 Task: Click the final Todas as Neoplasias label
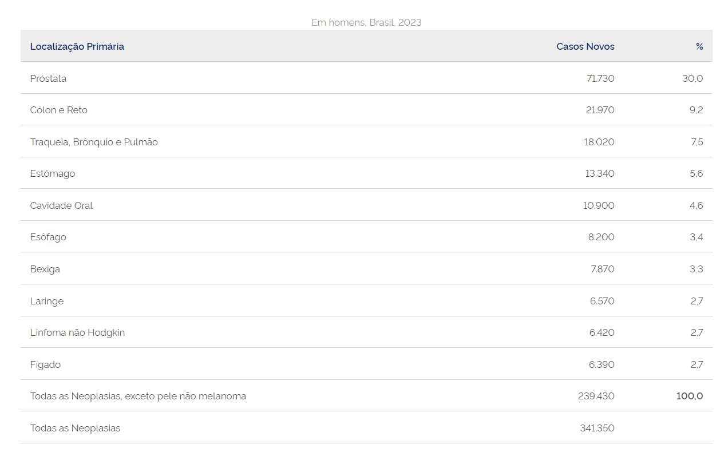pyautogui.click(x=75, y=428)
